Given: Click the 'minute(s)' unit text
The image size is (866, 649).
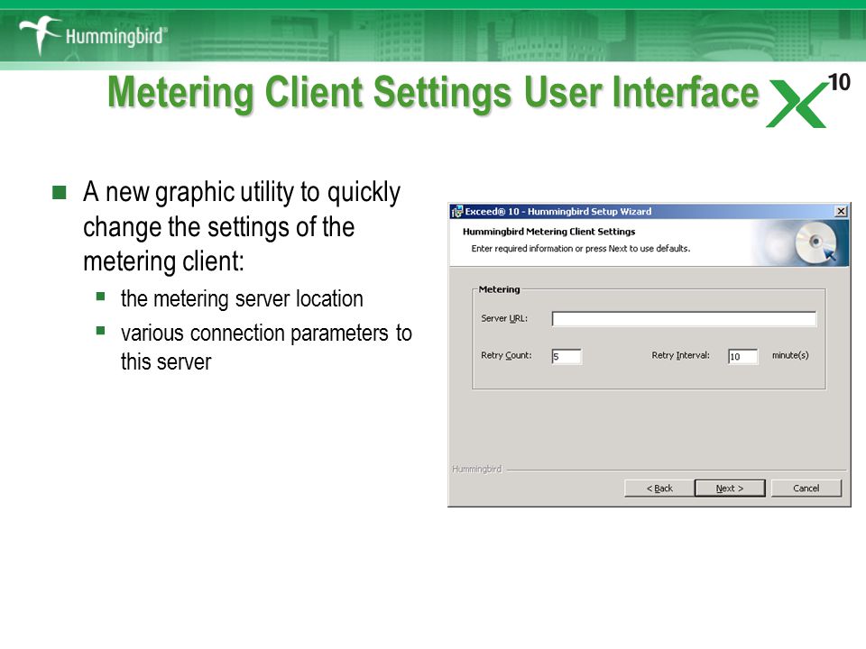Looking at the screenshot, I should (x=790, y=355).
